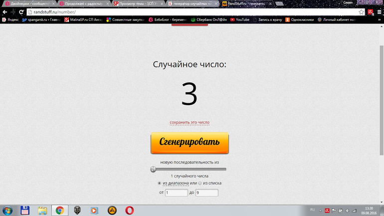
Task: Show hidden system tray icons
Action: [320, 211]
